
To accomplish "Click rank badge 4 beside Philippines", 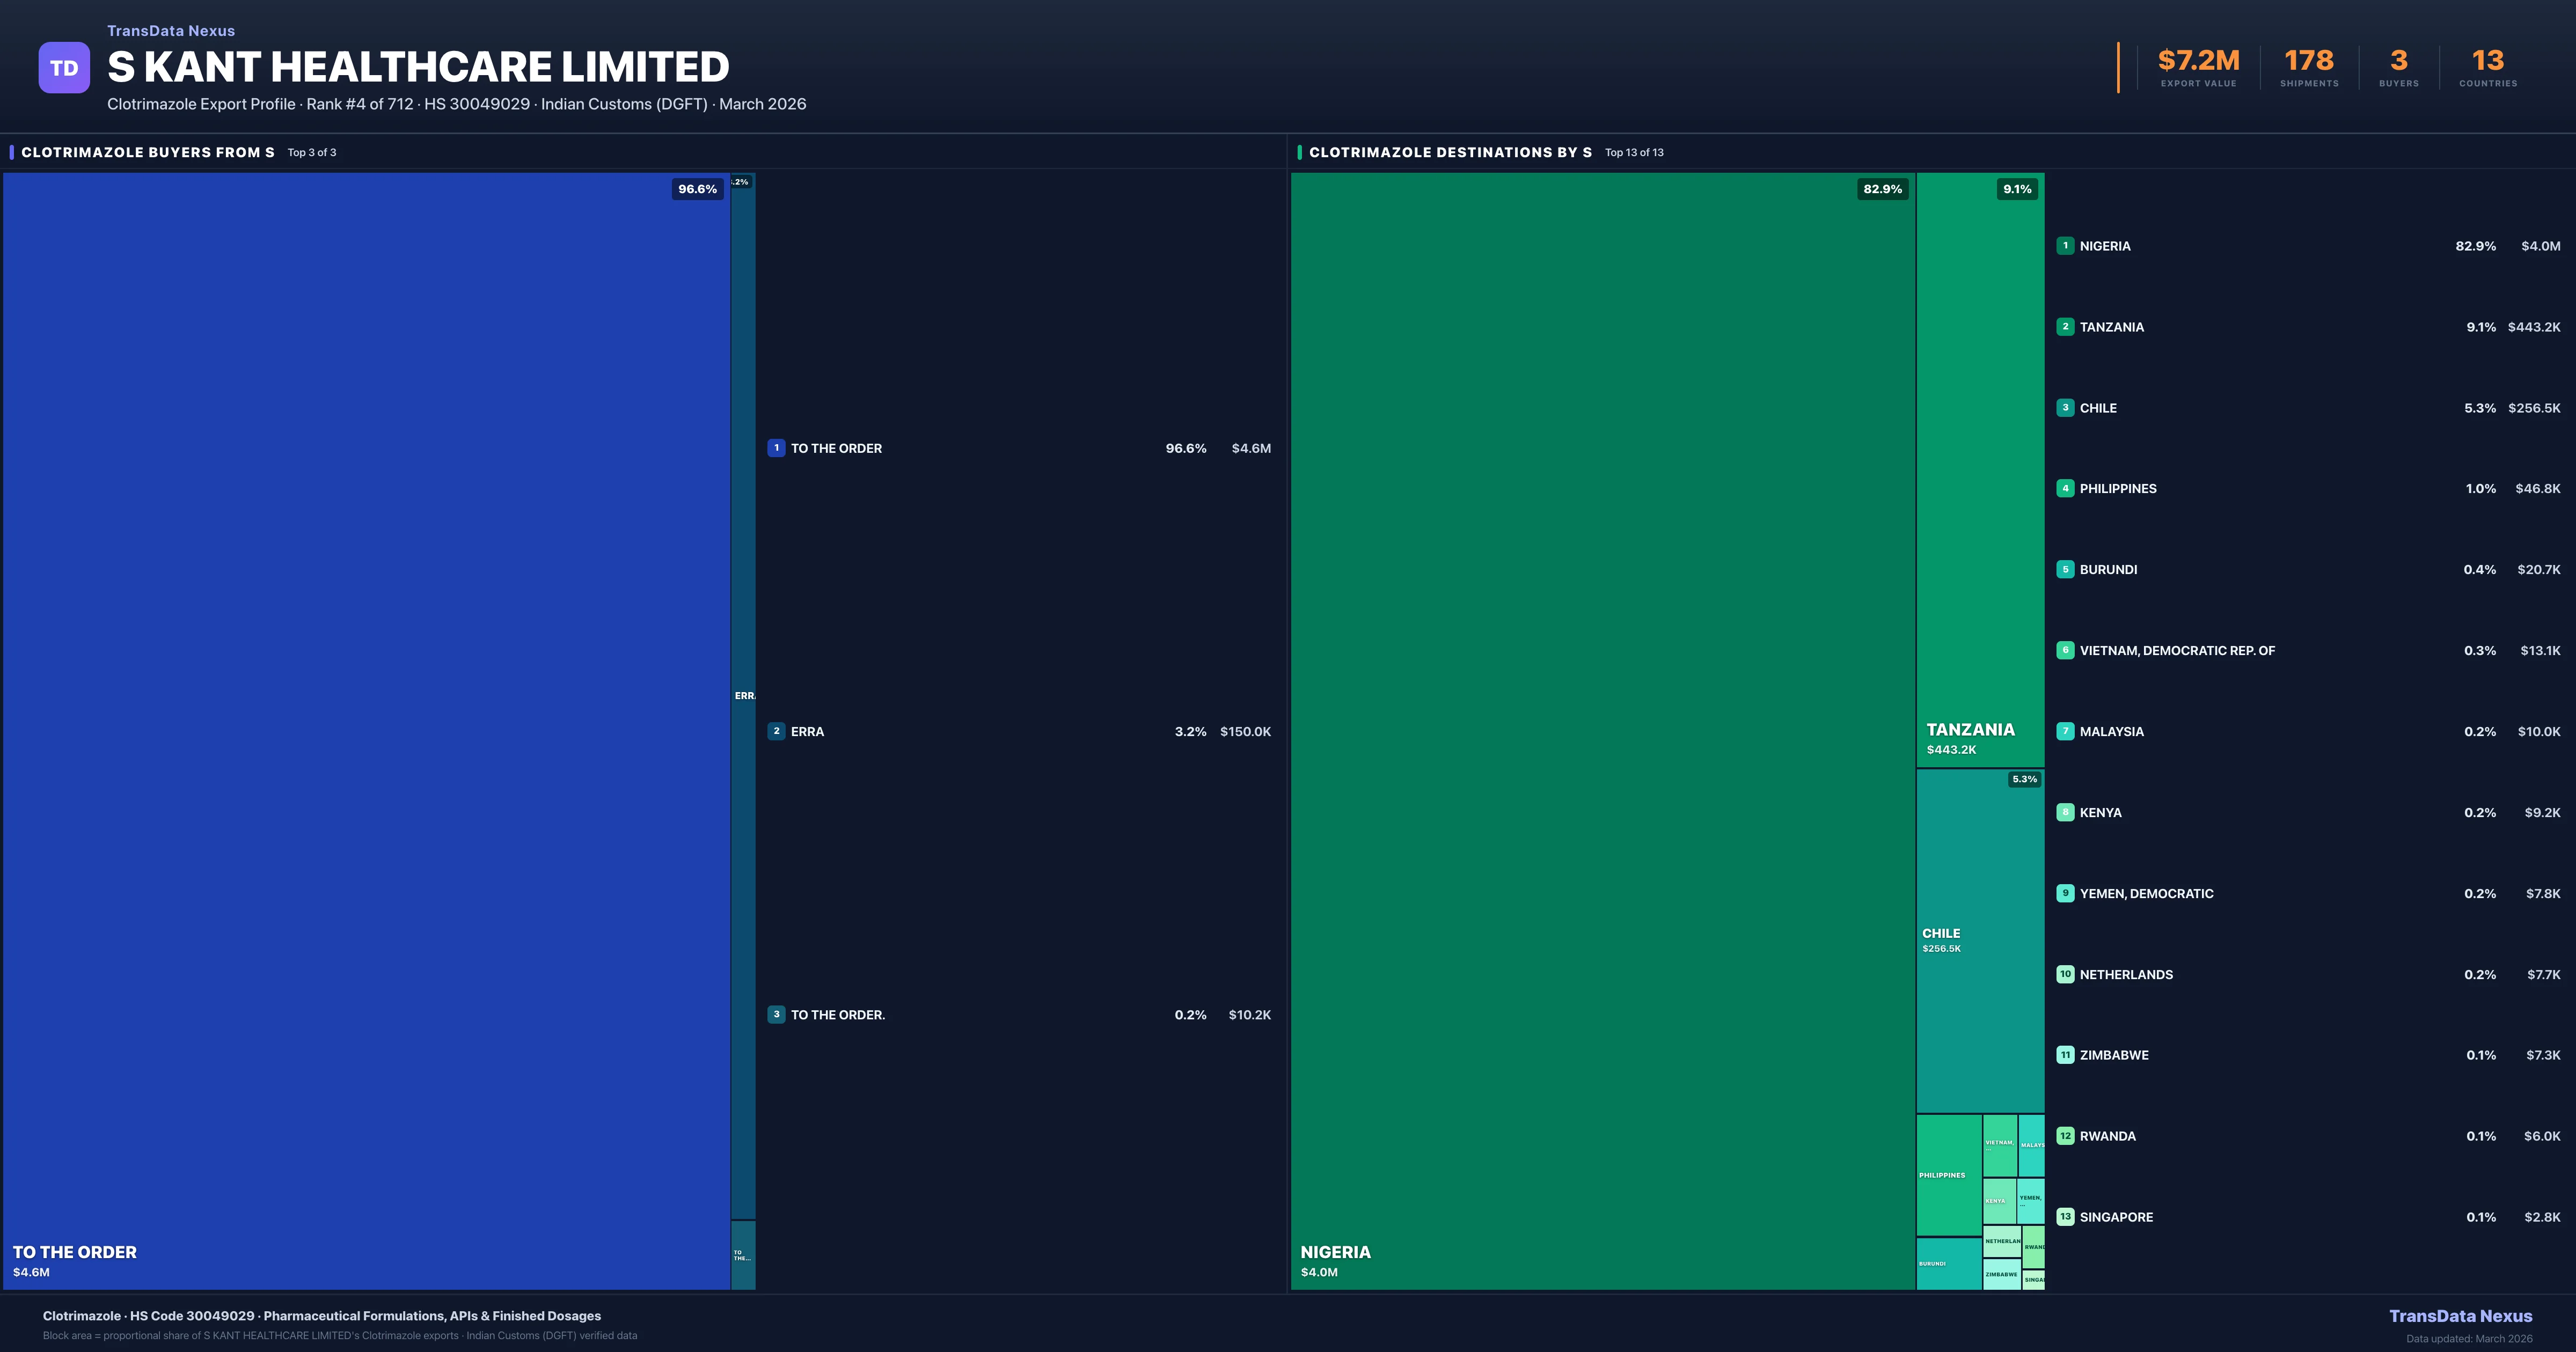I will [2065, 489].
